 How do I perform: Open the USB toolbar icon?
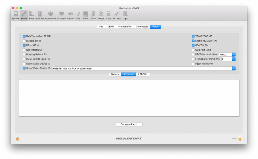[x=78, y=15]
